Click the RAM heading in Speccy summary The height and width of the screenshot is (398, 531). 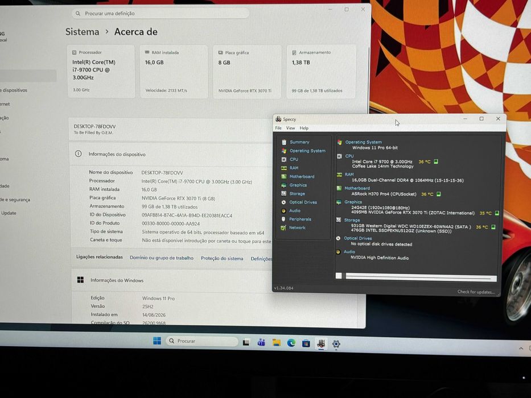pos(349,175)
